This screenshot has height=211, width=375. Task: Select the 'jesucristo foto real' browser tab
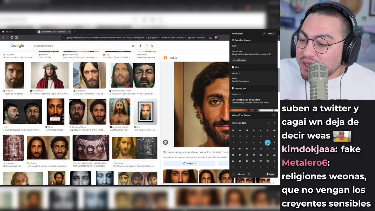pos(54,32)
